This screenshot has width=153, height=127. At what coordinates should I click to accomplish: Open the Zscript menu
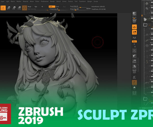coord(96,2)
